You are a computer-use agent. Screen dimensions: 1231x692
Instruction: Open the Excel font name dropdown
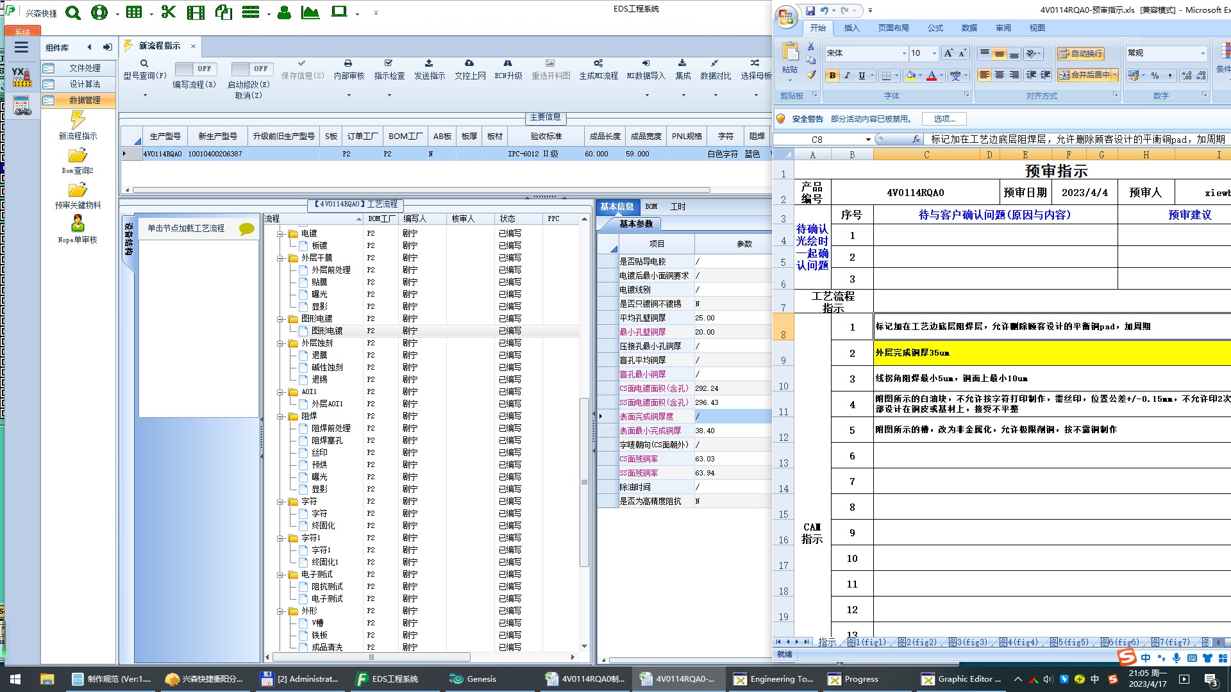(904, 53)
